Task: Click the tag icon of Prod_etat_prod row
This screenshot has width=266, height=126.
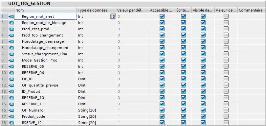Action: tap(11, 29)
